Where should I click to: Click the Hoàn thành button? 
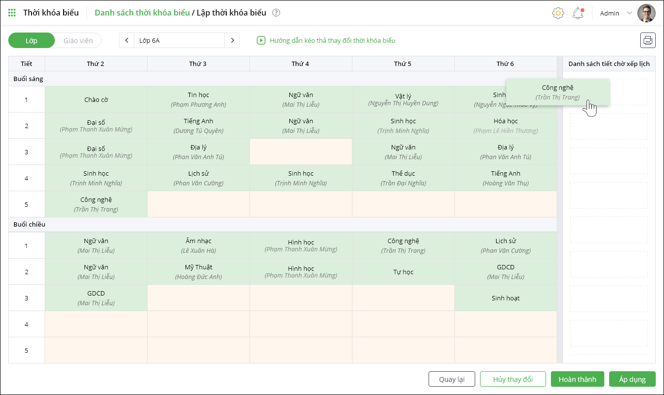click(x=577, y=379)
